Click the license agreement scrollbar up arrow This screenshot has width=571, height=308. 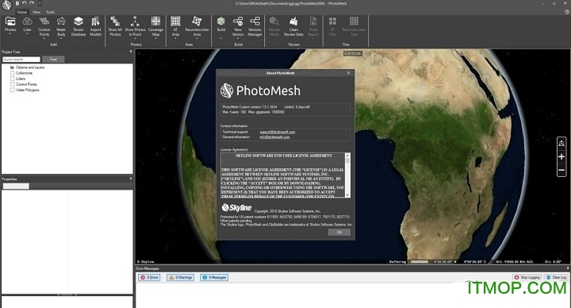[347, 155]
